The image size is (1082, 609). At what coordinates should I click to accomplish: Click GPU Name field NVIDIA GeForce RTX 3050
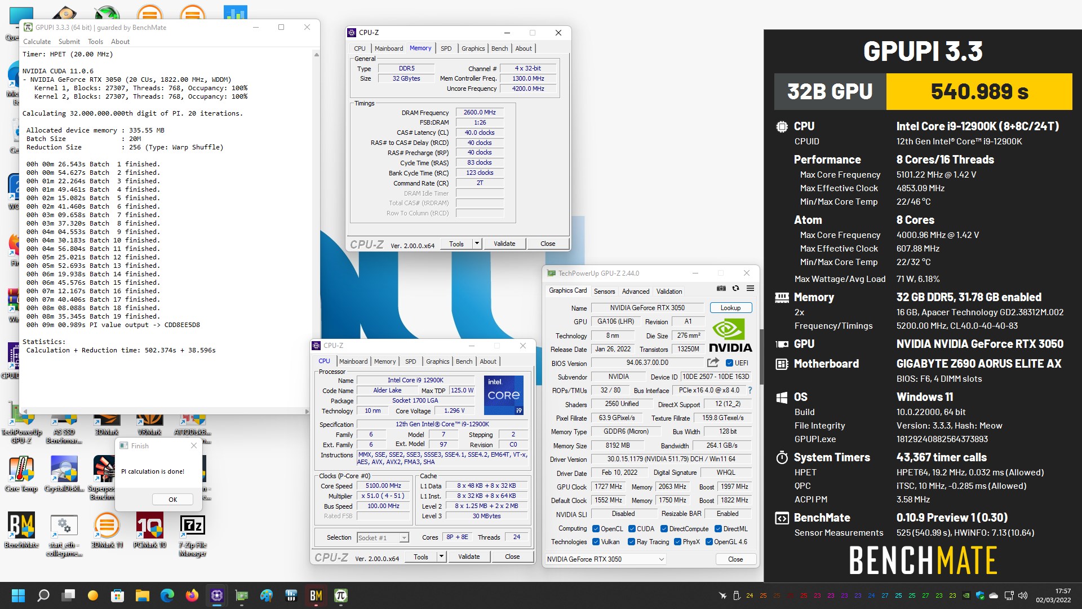pos(647,308)
